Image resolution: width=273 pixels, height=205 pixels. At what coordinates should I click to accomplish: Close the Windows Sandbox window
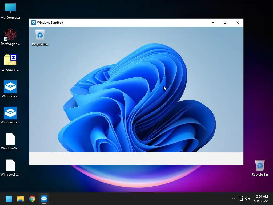tap(237, 22)
